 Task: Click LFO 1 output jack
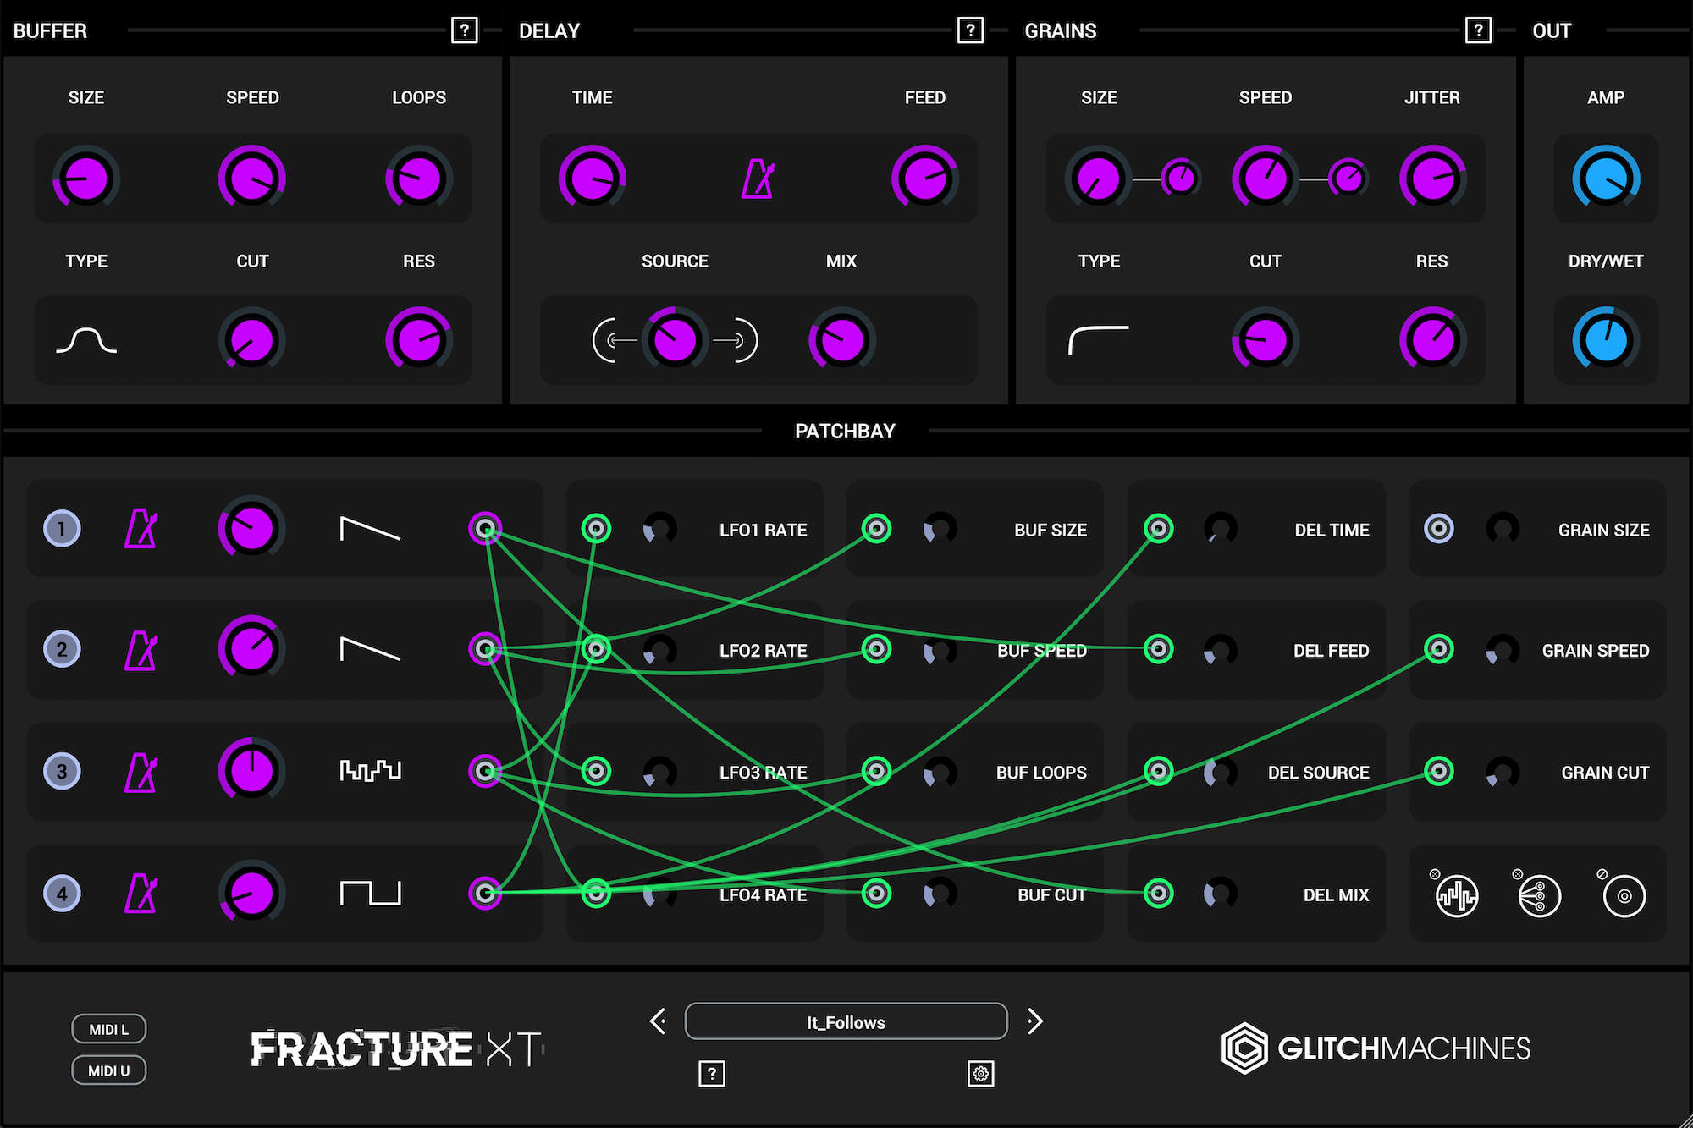click(x=485, y=529)
